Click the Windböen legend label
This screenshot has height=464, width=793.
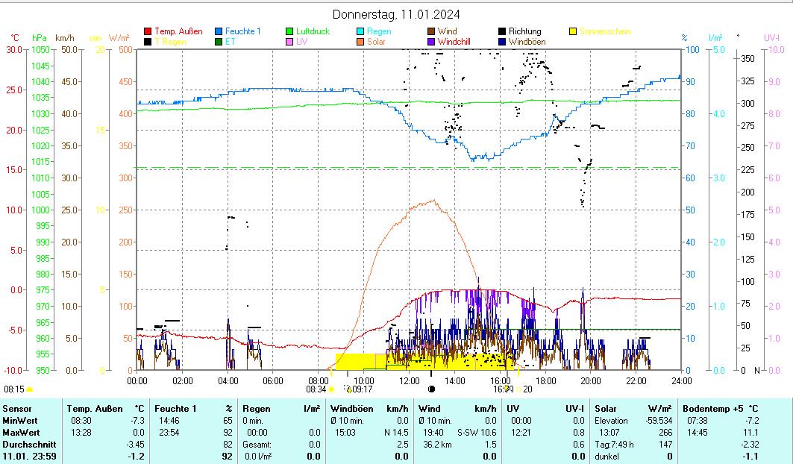pos(527,43)
